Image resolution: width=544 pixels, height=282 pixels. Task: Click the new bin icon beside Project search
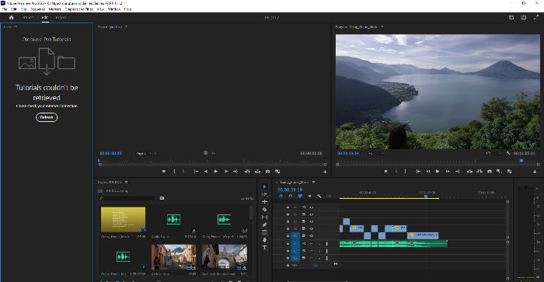(162, 198)
